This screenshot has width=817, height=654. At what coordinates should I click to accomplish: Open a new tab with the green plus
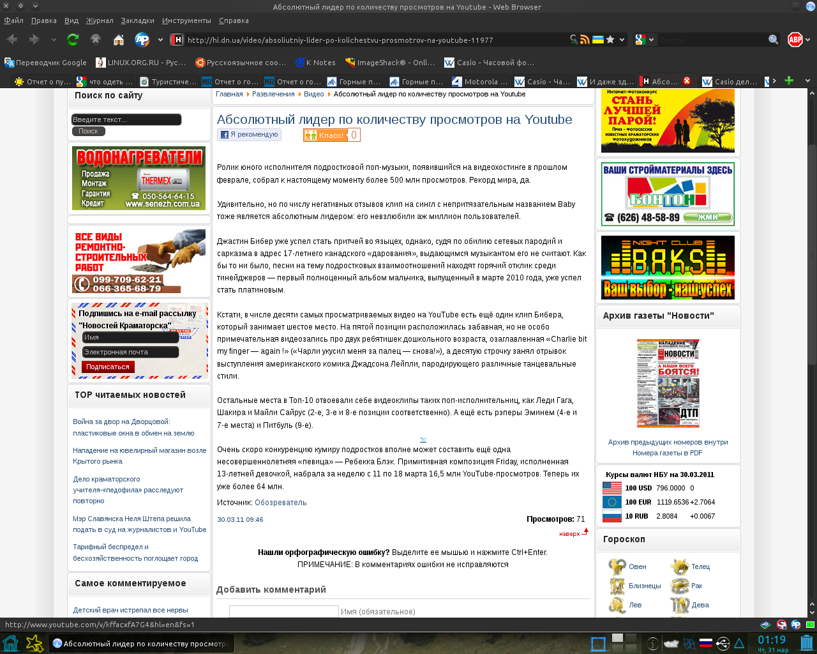point(789,81)
